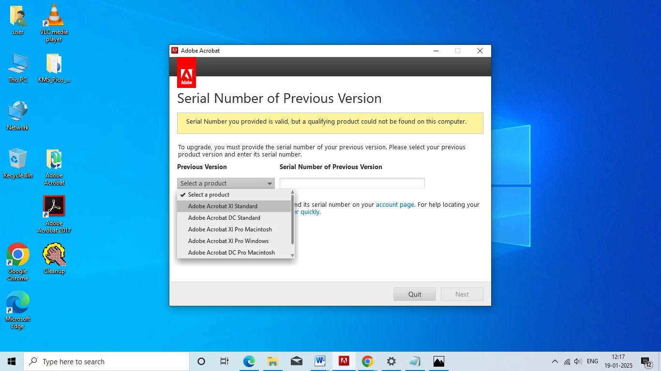Launch VLC media player desktop shortcut
The height and width of the screenshot is (371, 661).
tap(54, 23)
